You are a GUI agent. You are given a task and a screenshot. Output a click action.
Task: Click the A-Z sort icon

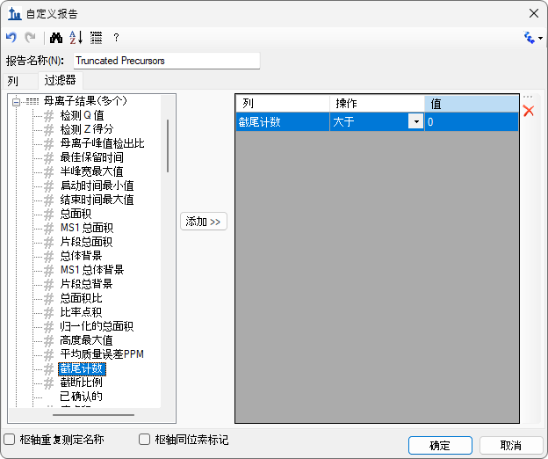click(x=76, y=38)
